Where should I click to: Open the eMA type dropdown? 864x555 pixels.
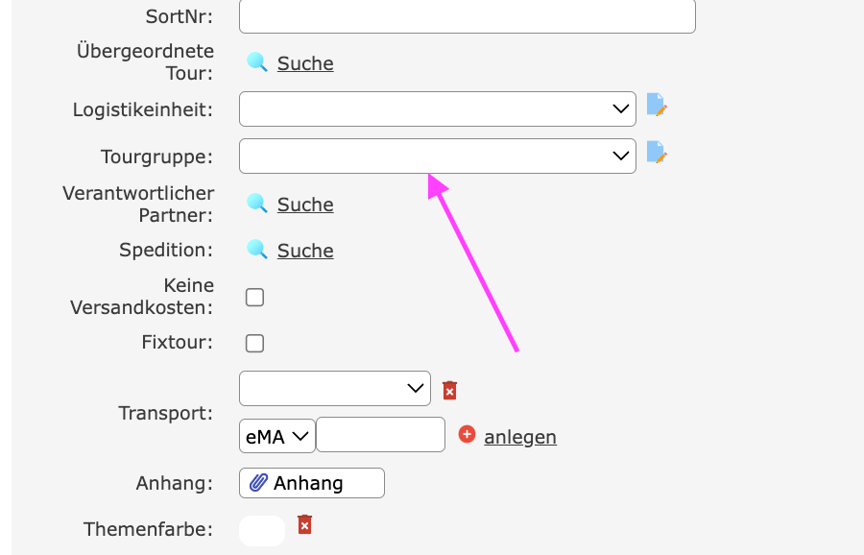point(277,436)
